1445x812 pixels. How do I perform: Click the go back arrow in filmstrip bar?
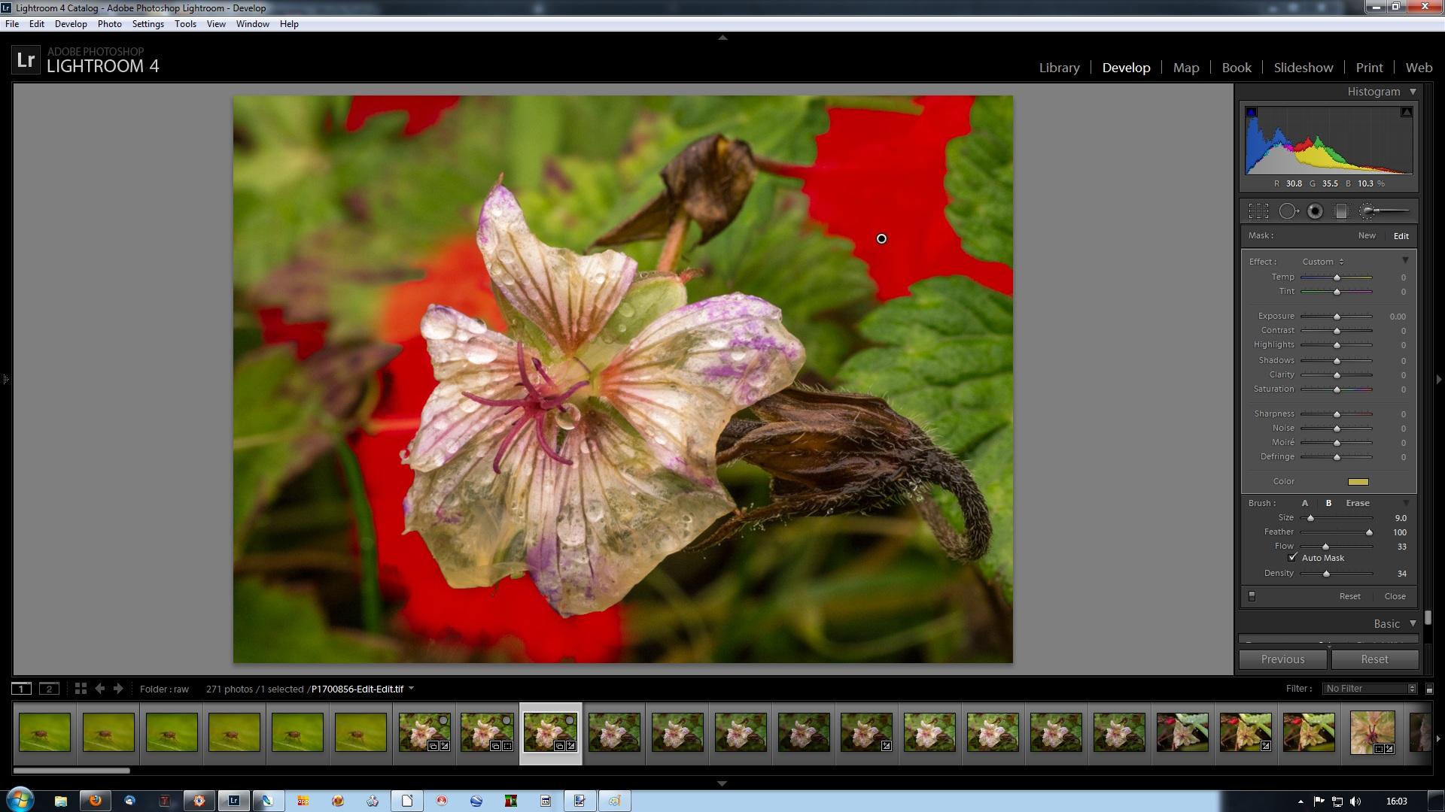(x=99, y=689)
